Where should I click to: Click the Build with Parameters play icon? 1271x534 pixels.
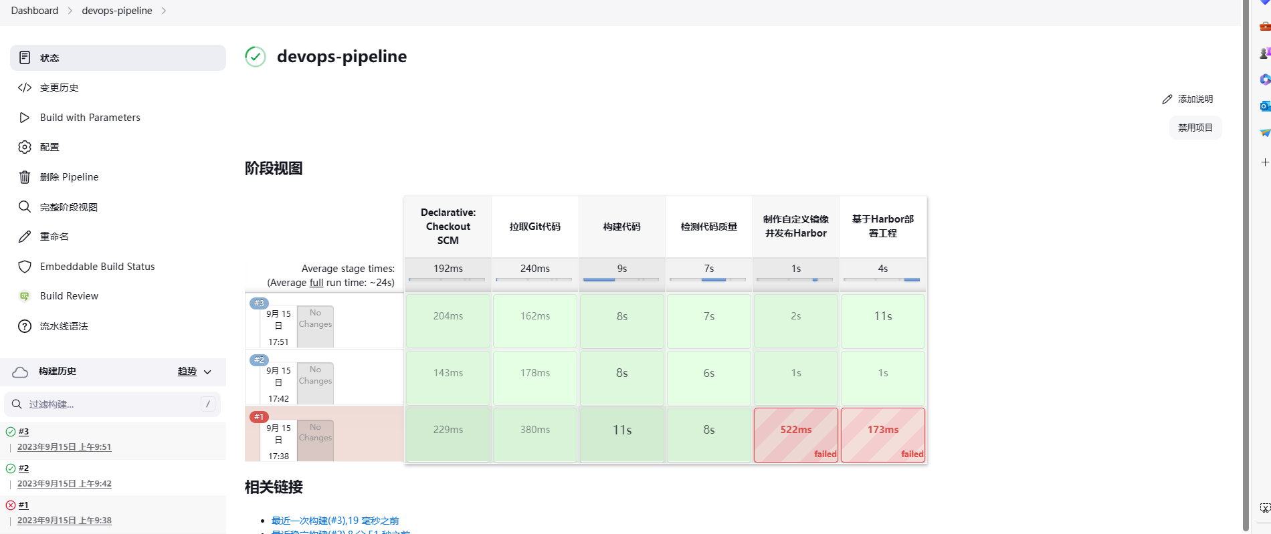click(25, 118)
